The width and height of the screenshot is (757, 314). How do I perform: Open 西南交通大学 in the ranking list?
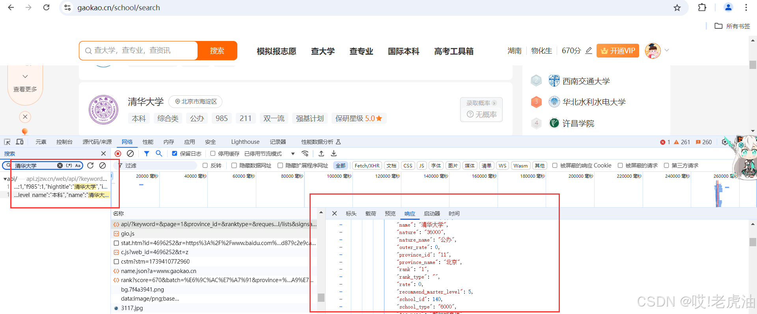point(586,81)
